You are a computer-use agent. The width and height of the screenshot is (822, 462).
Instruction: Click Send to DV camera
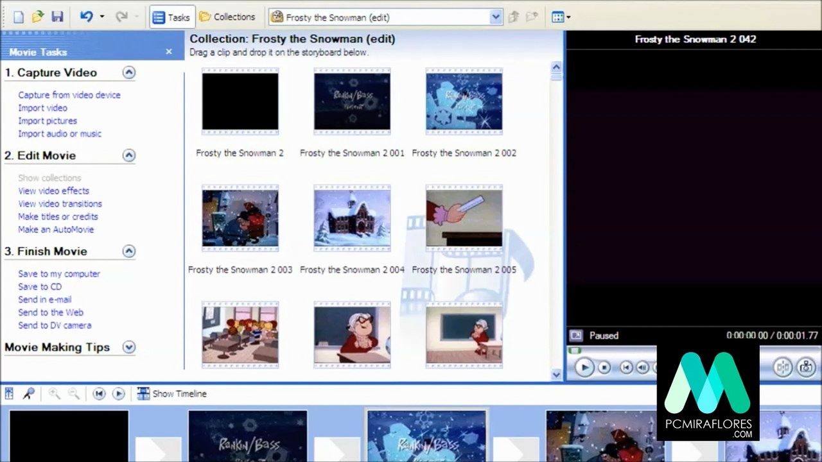(x=55, y=325)
